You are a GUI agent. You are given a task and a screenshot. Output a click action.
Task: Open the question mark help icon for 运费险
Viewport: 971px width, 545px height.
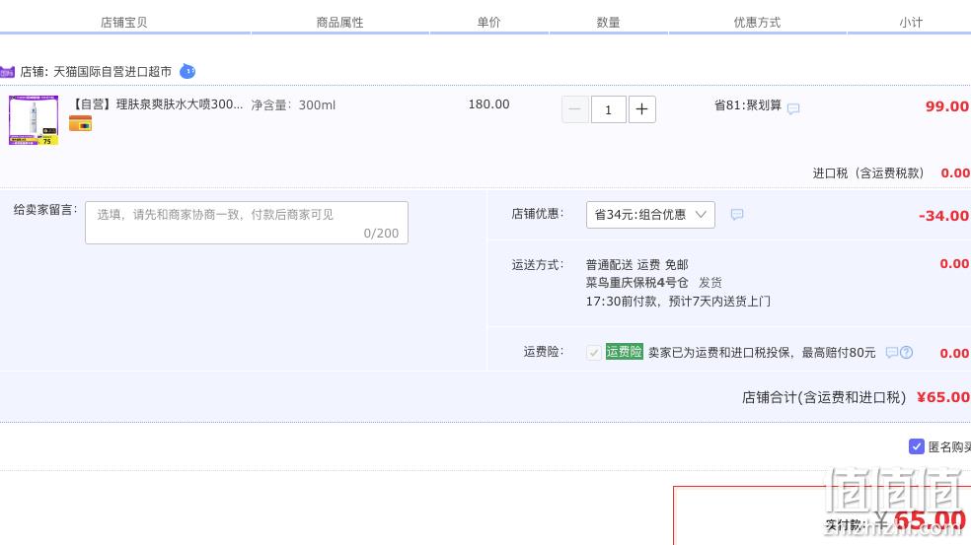907,353
